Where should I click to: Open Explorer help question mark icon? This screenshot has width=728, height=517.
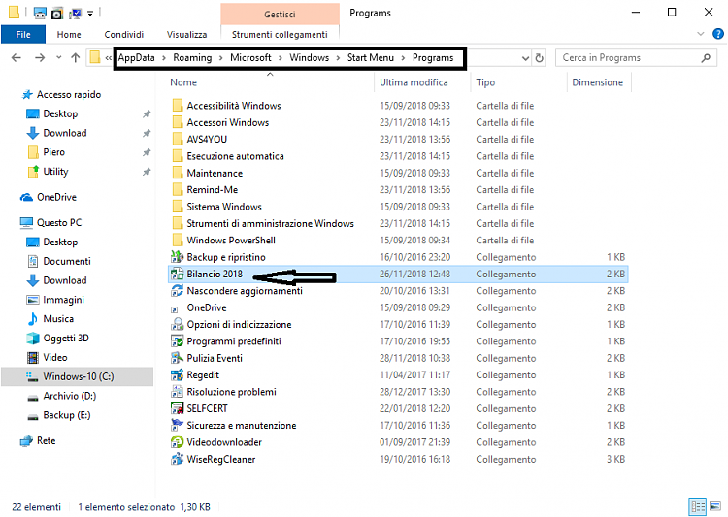click(717, 34)
